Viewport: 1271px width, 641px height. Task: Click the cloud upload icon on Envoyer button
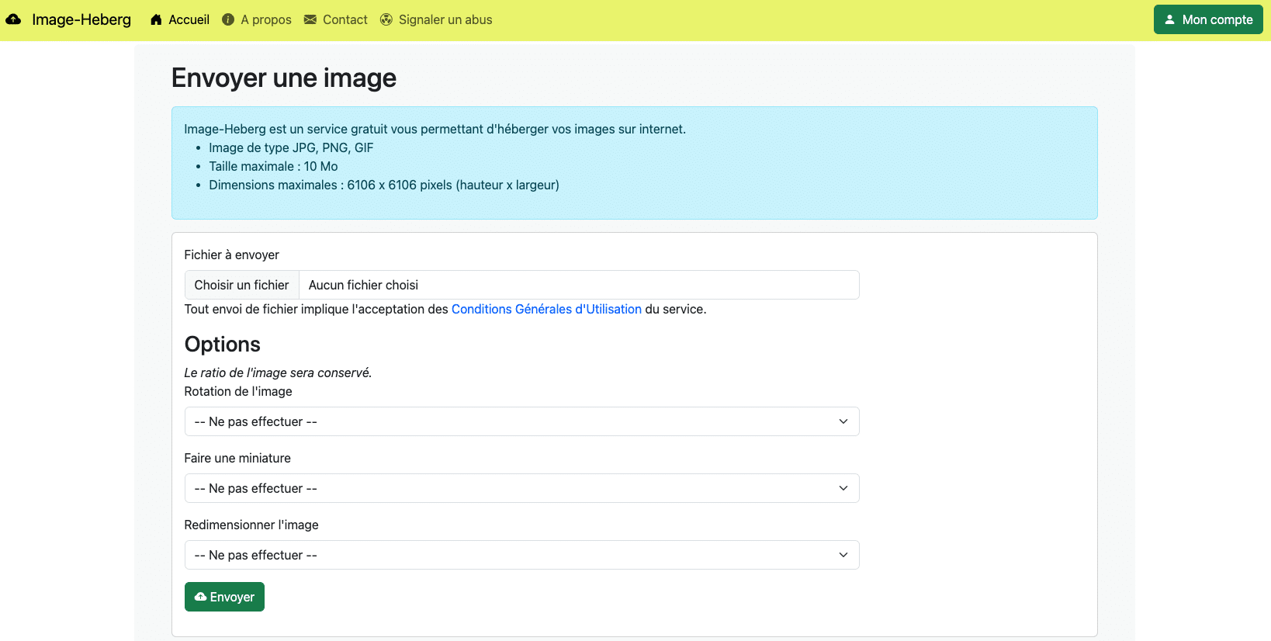point(201,597)
